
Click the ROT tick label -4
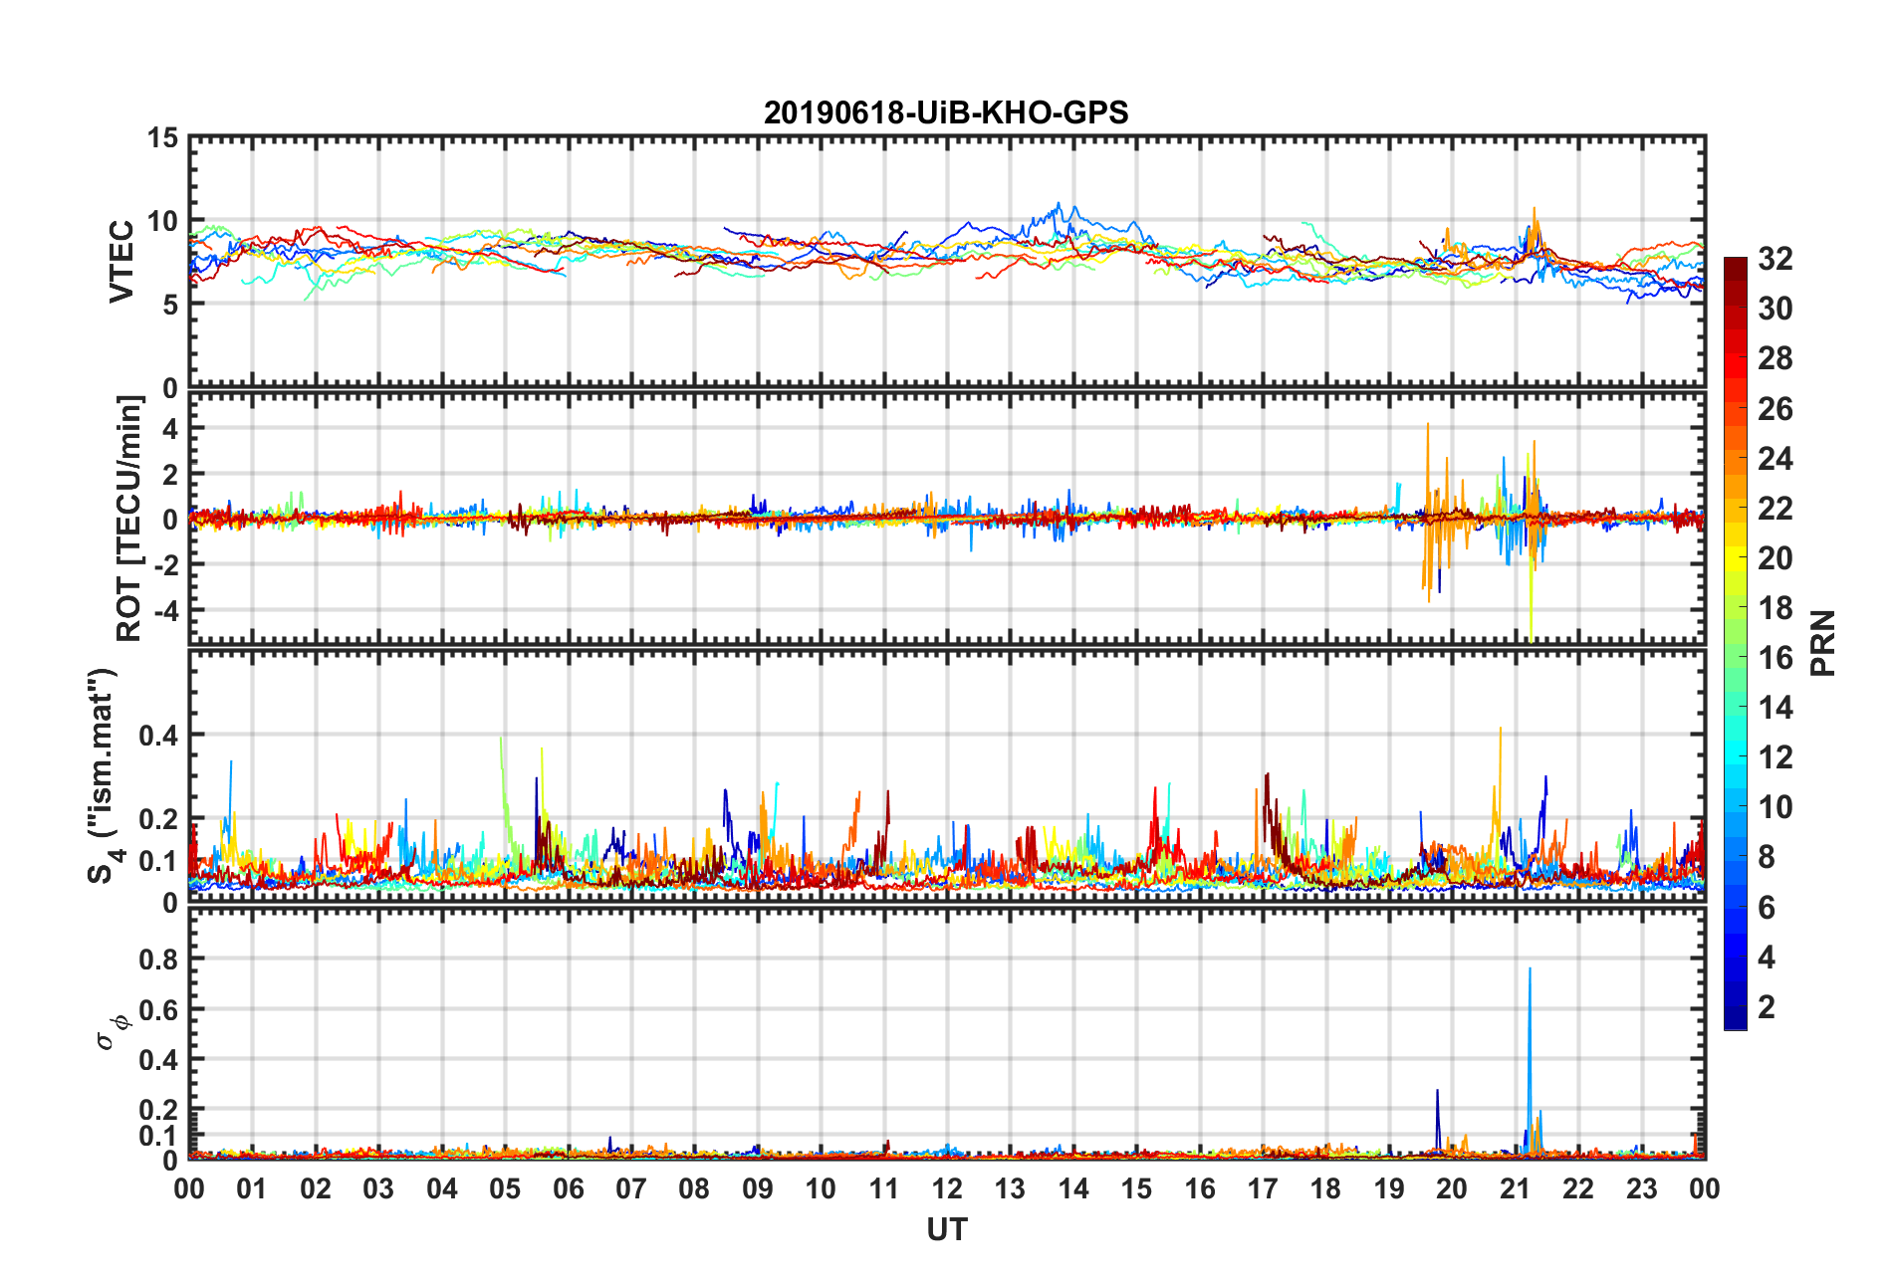[165, 608]
